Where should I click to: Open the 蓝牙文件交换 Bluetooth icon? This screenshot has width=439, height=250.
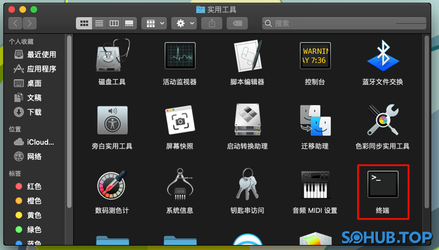click(382, 56)
